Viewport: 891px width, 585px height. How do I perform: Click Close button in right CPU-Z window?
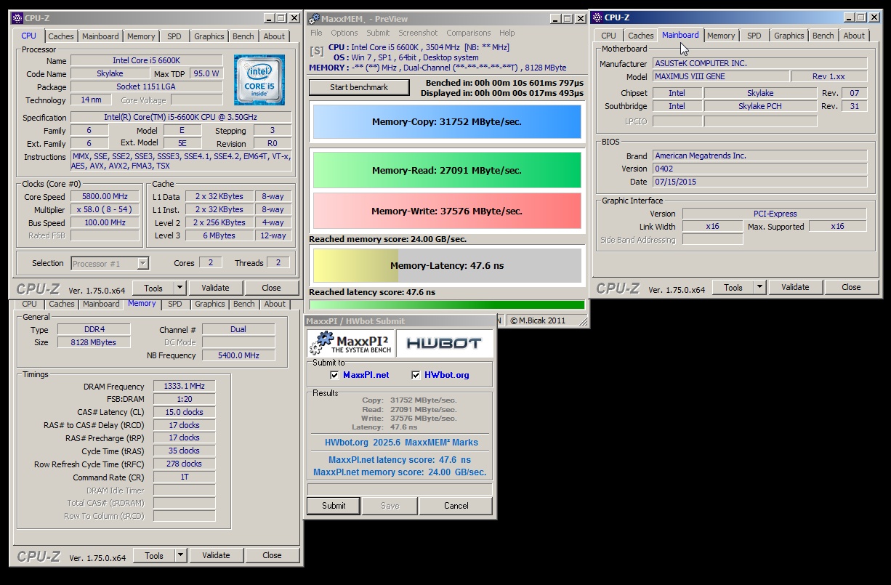pyautogui.click(x=851, y=287)
